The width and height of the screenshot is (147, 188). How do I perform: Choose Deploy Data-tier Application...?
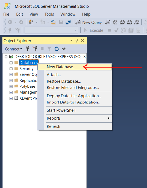click(75, 96)
